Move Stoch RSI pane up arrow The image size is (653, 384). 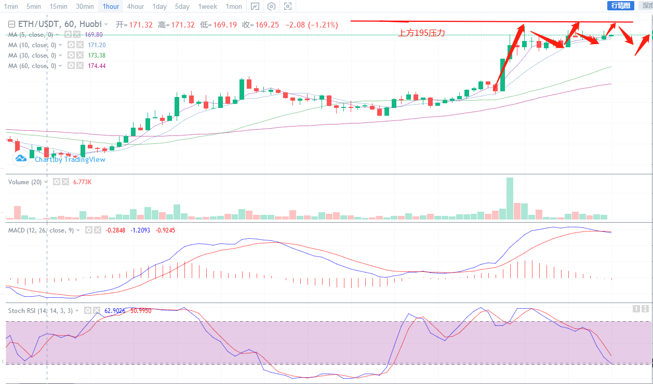tap(636, 309)
